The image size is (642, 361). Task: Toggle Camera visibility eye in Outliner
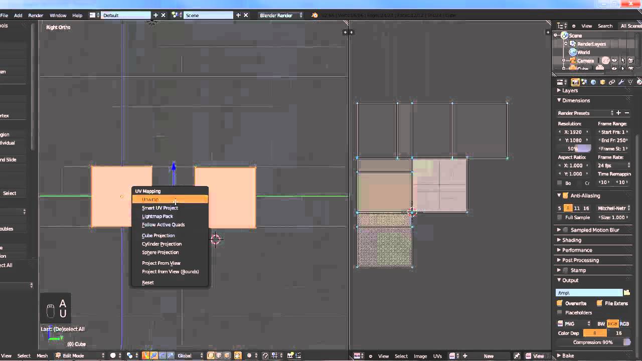tap(614, 61)
